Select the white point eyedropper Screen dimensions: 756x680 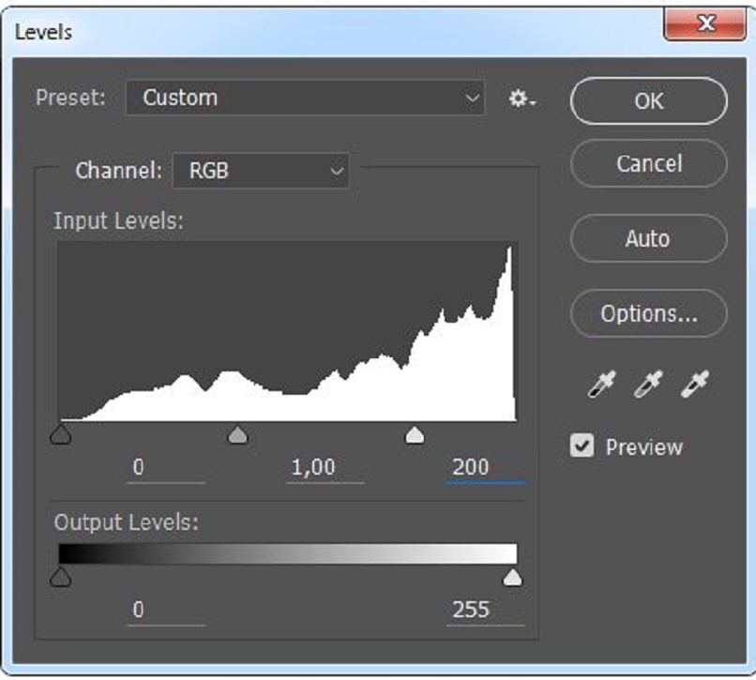pos(694,385)
